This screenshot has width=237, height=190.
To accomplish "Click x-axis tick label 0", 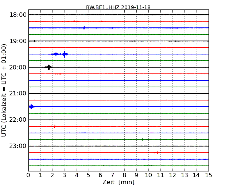I will (28, 175).
